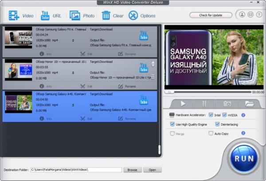Click Browse for destination folder
This screenshot has height=181, width=266.
(x=132, y=170)
